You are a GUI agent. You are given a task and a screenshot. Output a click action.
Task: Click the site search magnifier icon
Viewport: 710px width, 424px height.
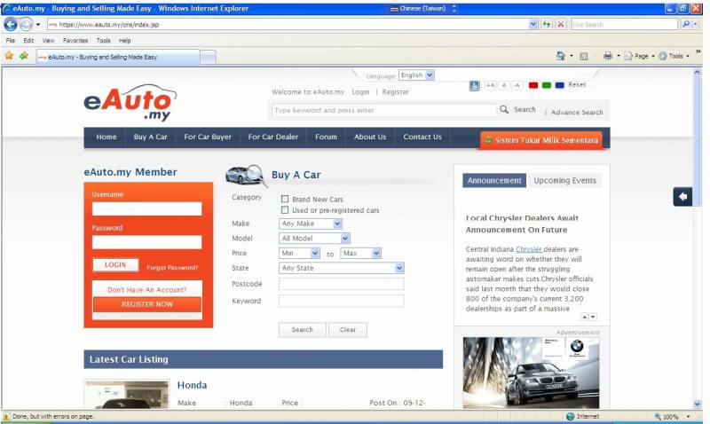click(504, 109)
